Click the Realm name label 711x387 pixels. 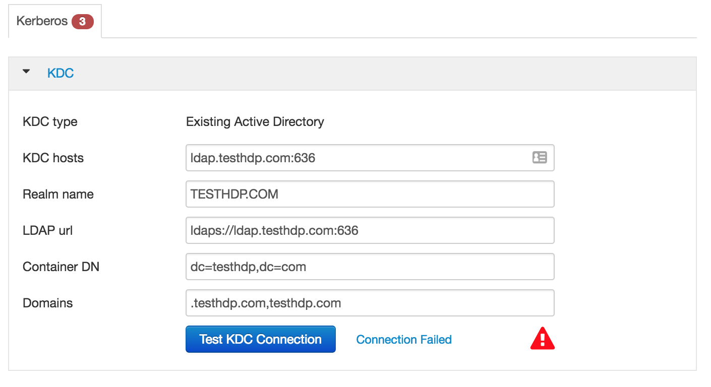coord(58,194)
